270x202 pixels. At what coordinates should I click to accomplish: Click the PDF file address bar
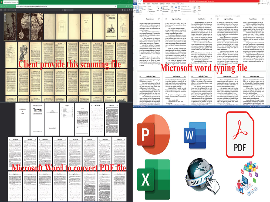point(66,6)
